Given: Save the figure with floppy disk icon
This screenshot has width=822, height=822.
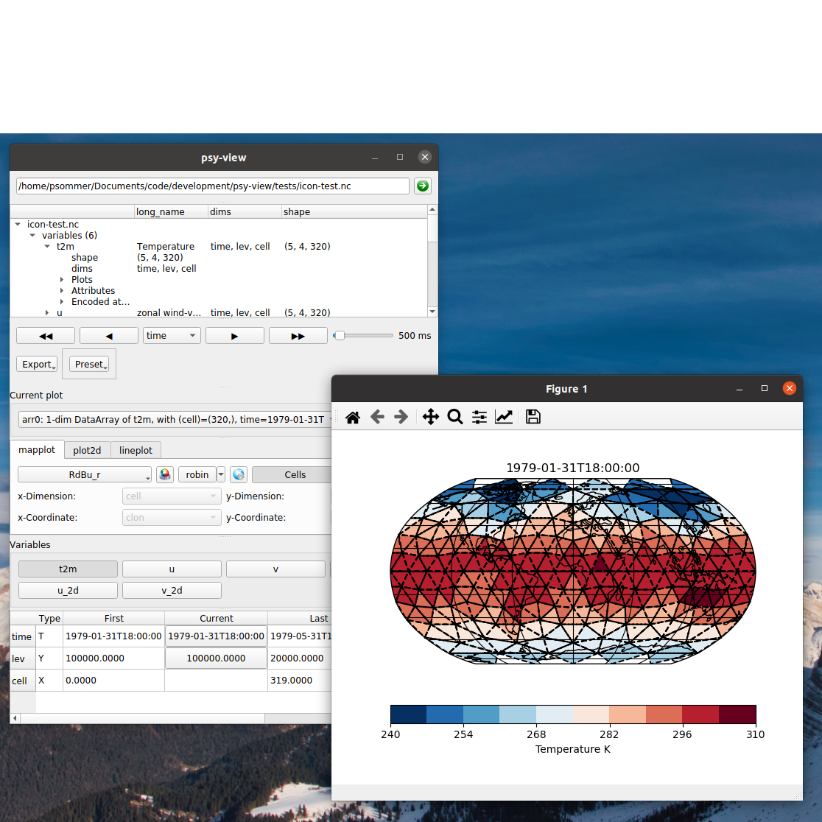Looking at the screenshot, I should (533, 418).
